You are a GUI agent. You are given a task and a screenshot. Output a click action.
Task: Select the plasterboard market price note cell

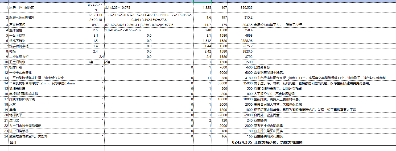(278, 25)
